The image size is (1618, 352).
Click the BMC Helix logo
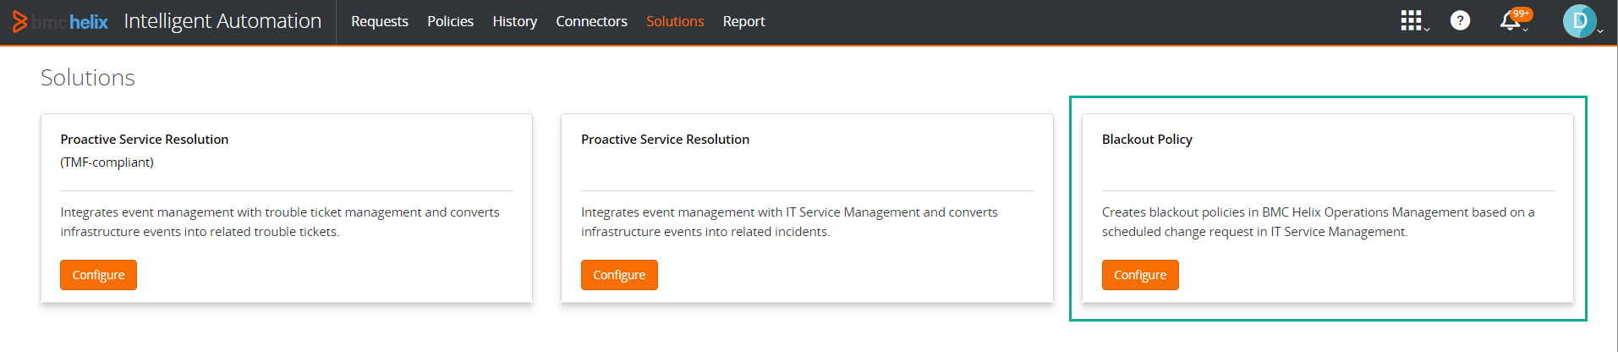click(60, 21)
